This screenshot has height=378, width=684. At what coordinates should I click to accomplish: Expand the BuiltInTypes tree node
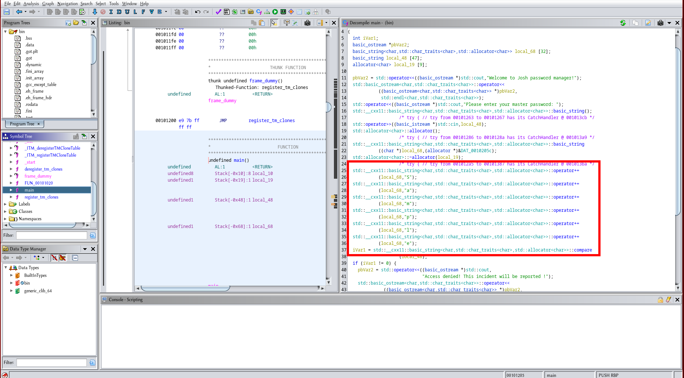[x=11, y=275]
